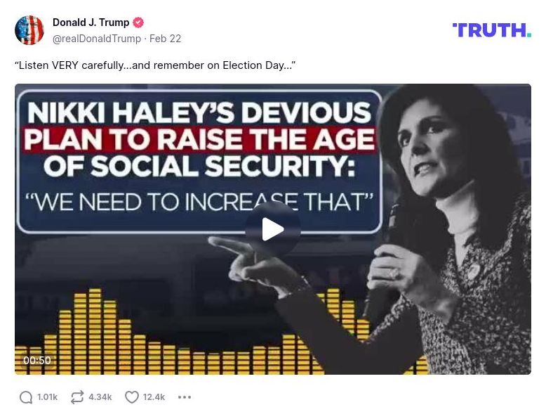This screenshot has width=546, height=419.
Task: Click the red verified badge
Action: coord(138,23)
